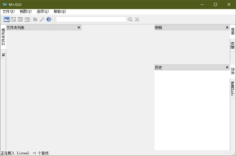
Task: Switch to the 标题 side tab
Action: [x=232, y=45]
